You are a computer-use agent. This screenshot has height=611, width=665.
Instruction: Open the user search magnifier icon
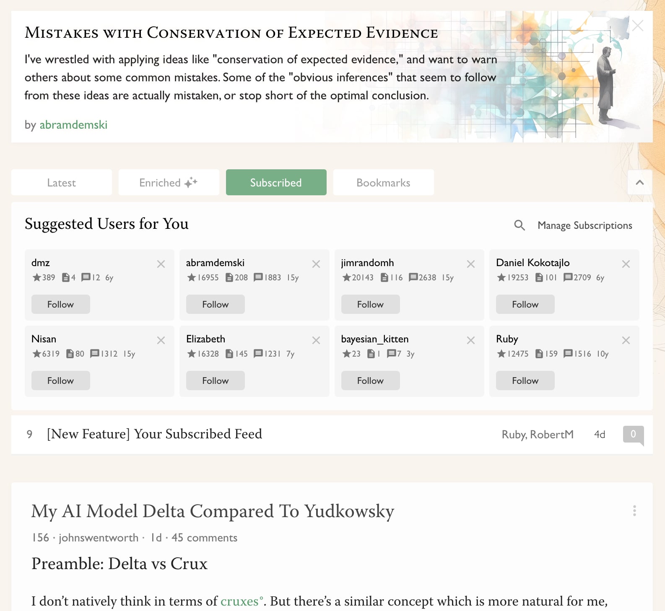coord(520,225)
